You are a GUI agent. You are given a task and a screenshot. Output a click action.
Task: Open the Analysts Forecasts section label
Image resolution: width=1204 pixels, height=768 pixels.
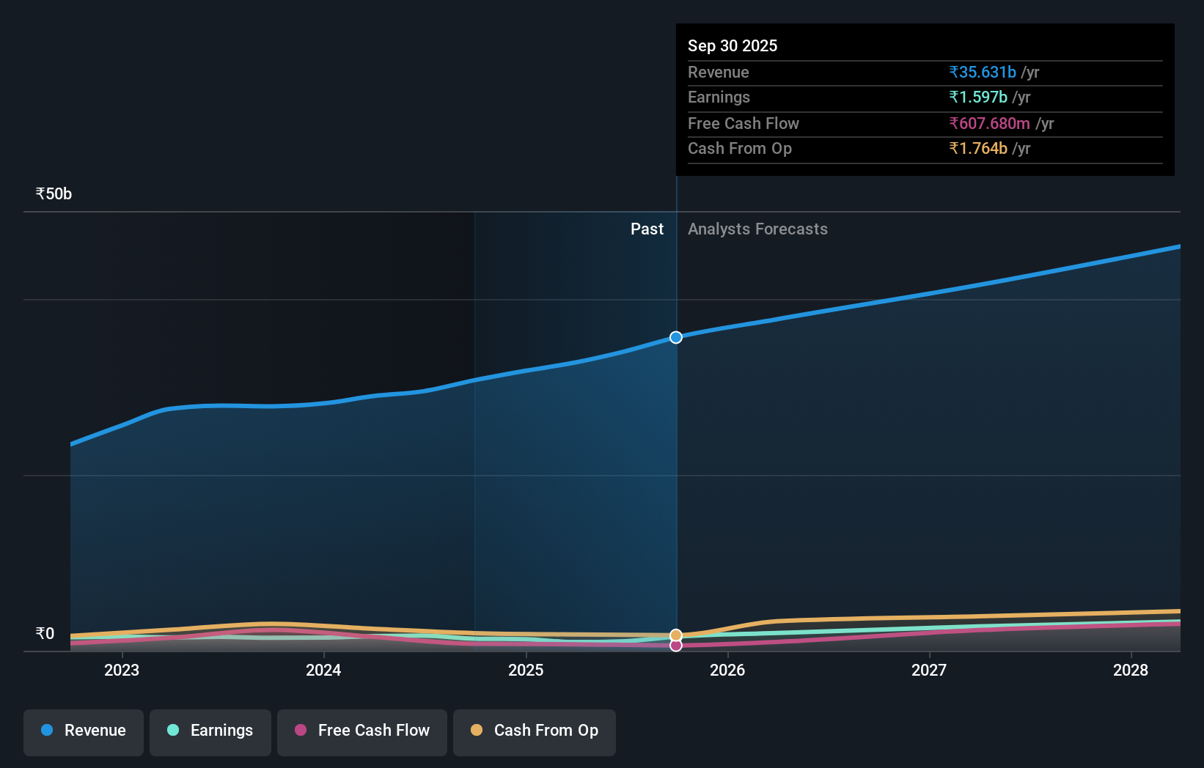(x=757, y=229)
